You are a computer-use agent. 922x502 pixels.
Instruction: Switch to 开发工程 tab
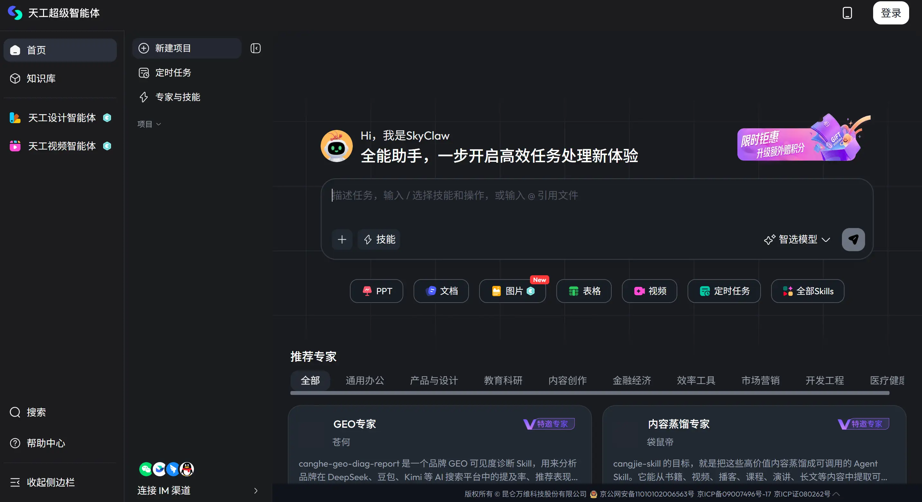825,380
